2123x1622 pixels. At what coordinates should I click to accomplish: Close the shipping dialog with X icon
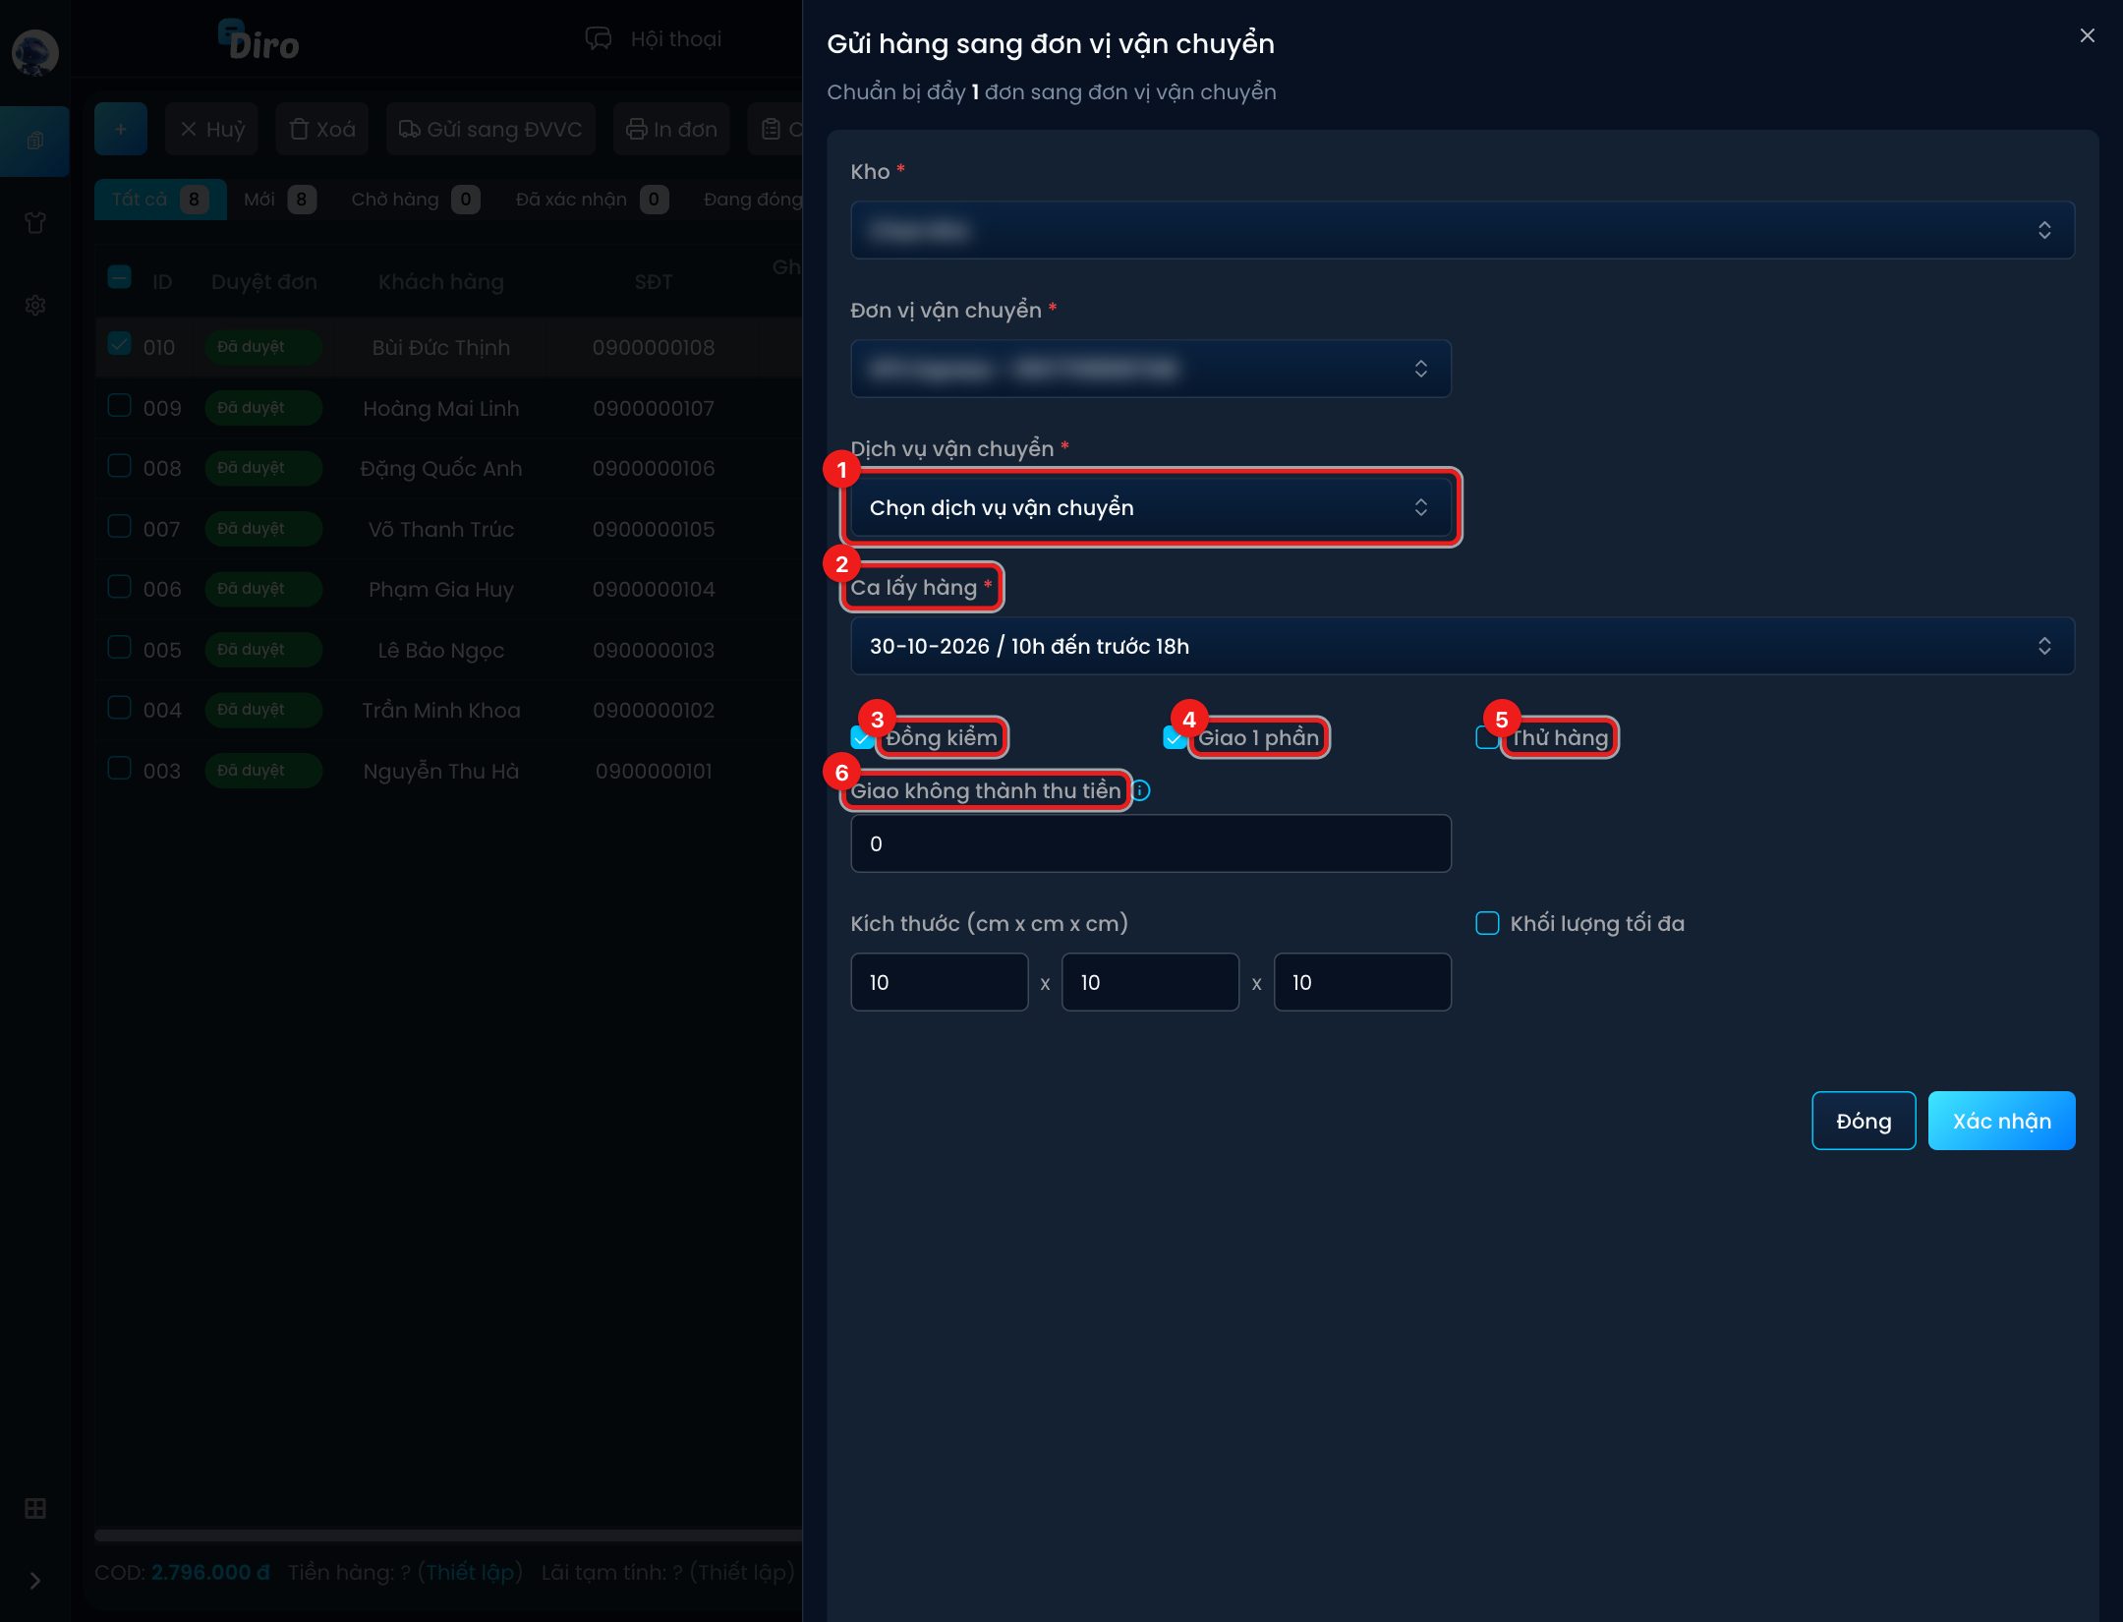(2087, 35)
